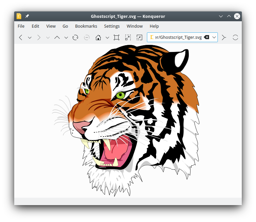Click the shrink view toolbar icon

click(x=139, y=37)
